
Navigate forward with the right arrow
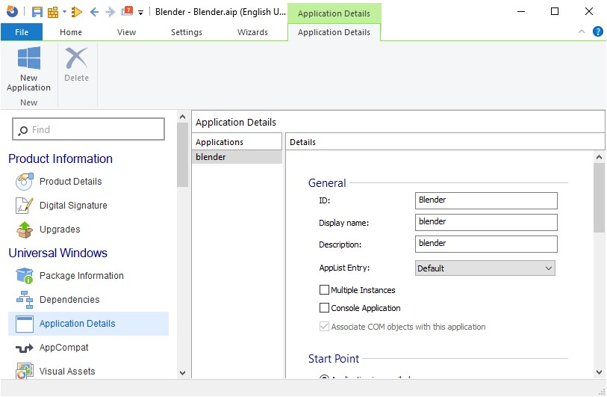[x=110, y=12]
